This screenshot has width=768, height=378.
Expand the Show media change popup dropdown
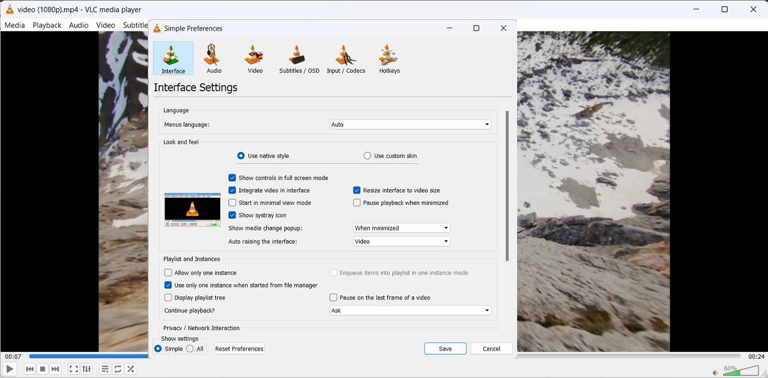click(x=401, y=228)
